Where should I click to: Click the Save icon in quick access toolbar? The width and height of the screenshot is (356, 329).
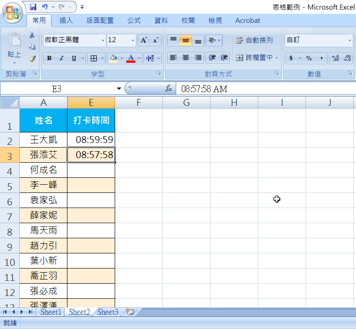pyautogui.click(x=33, y=7)
